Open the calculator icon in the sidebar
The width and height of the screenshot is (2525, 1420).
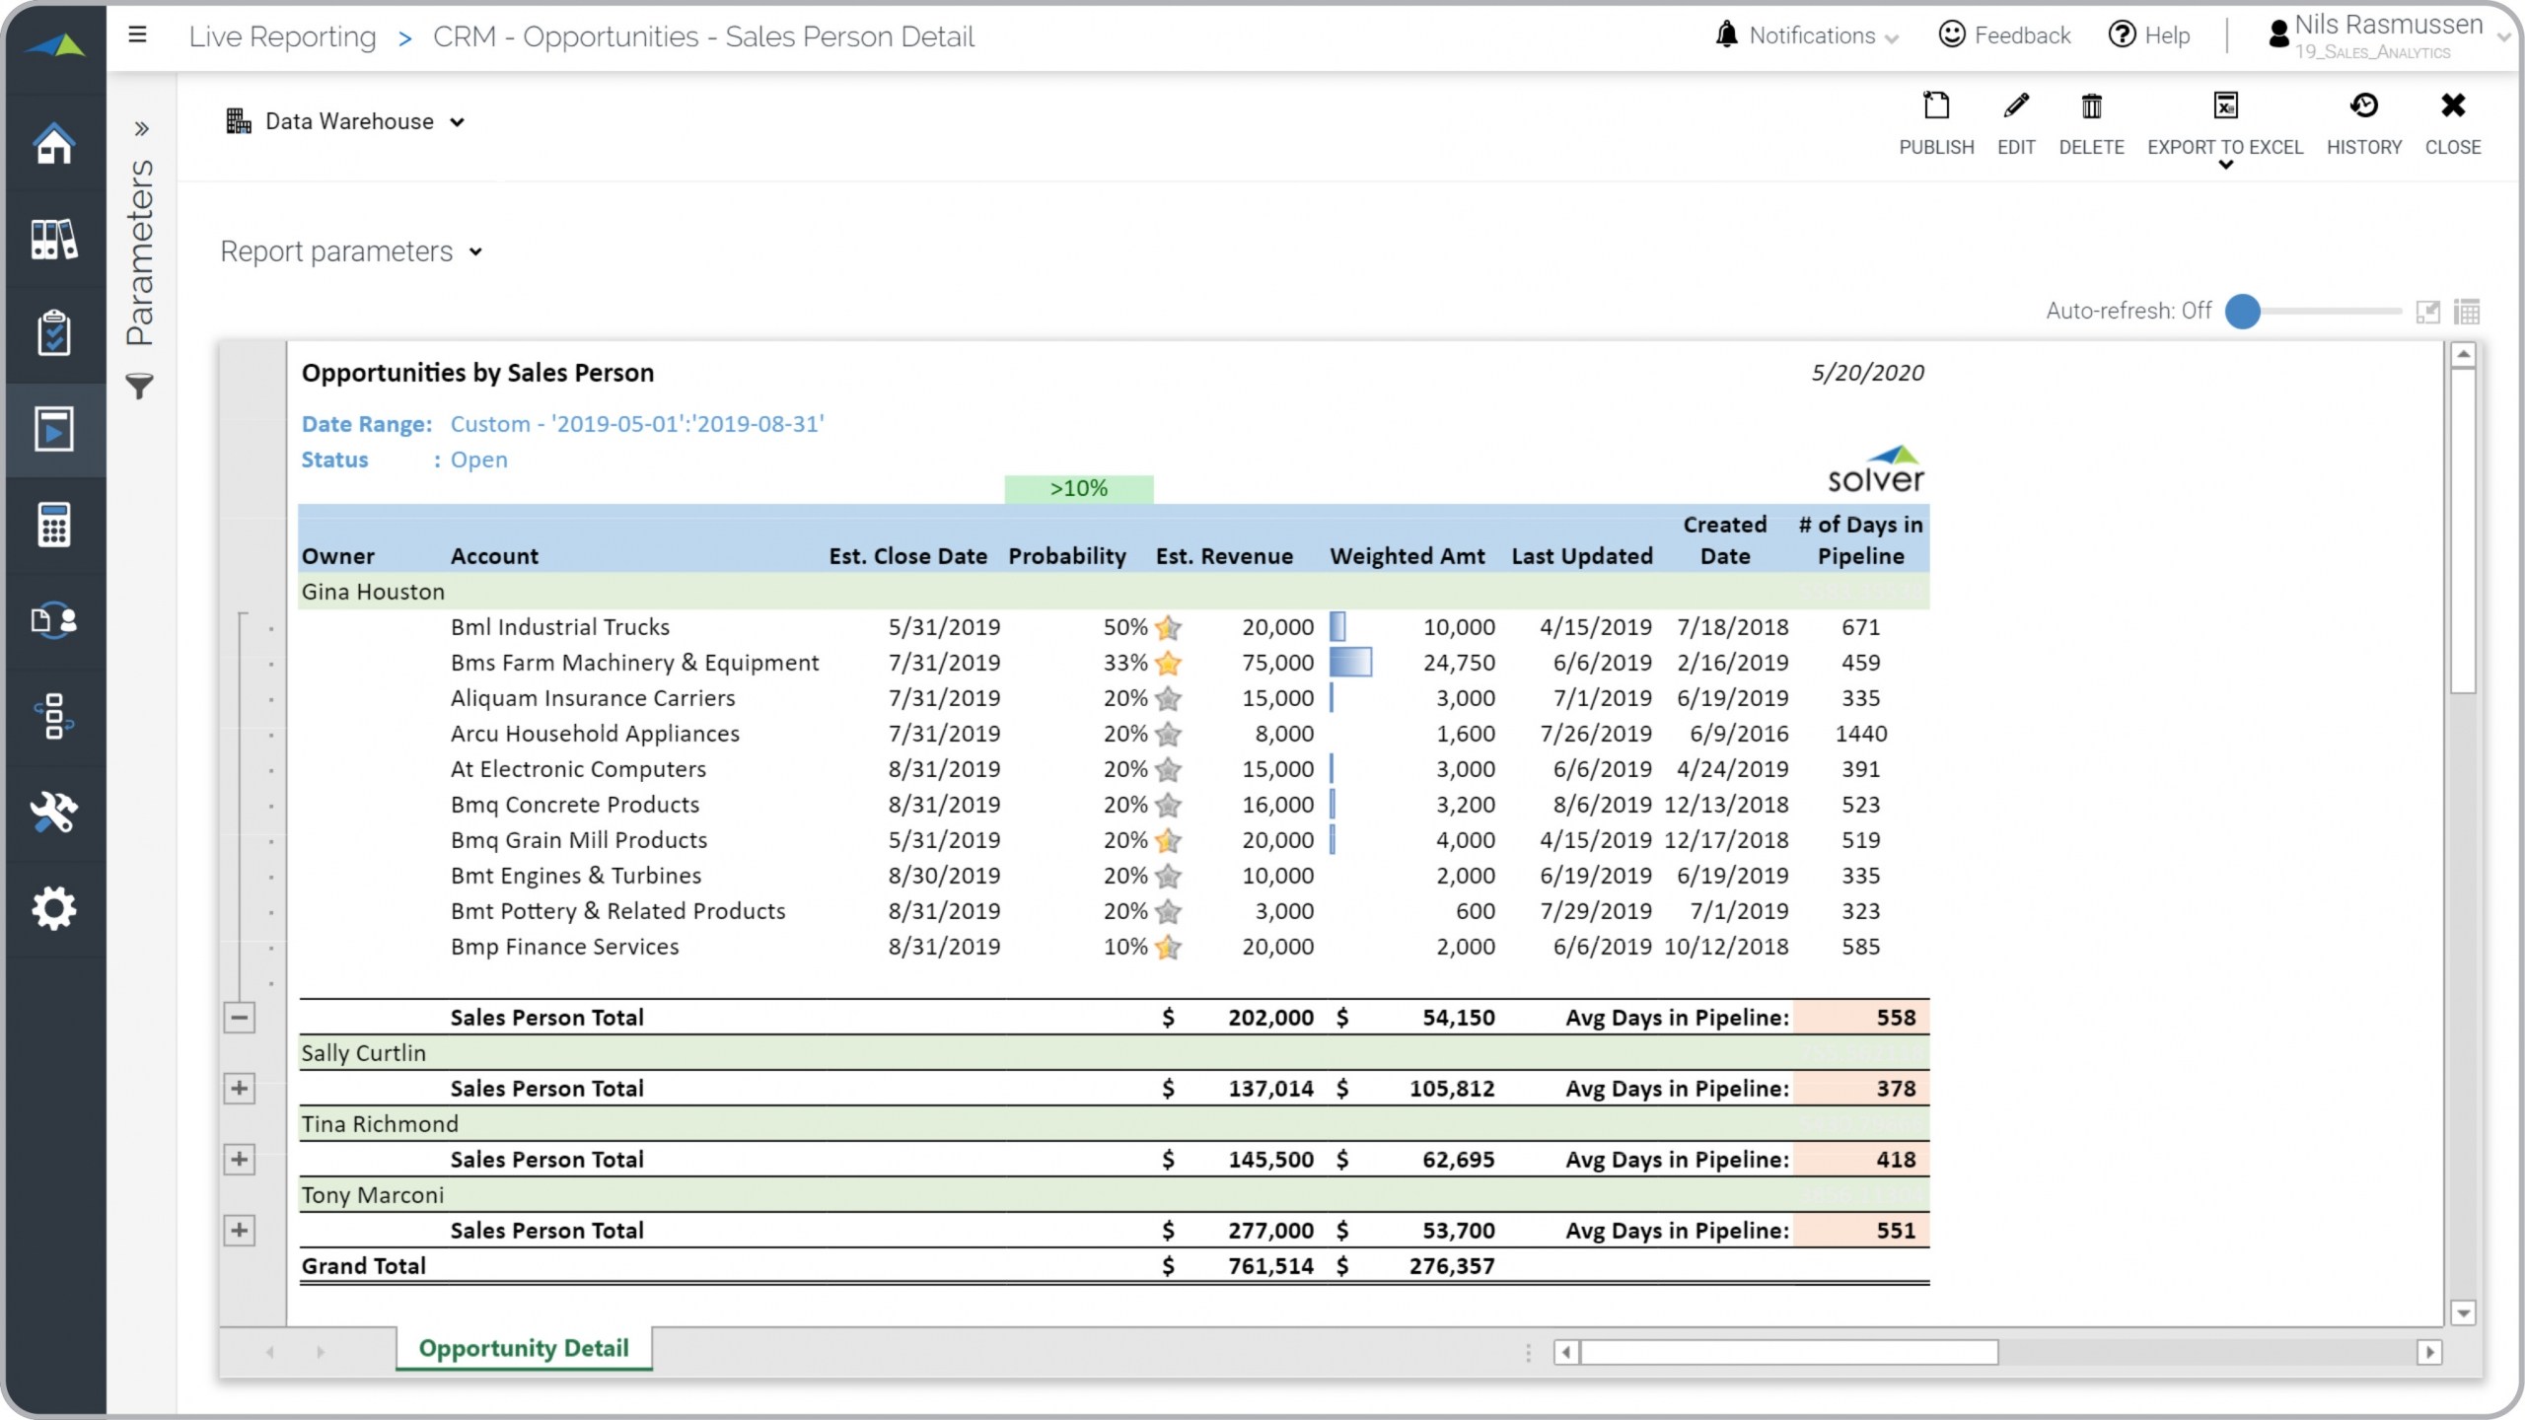tap(54, 525)
